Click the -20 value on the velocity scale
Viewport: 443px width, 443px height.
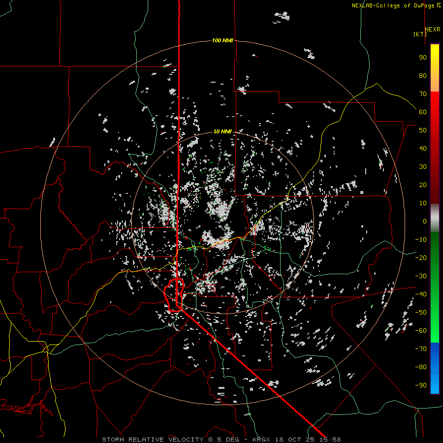click(421, 257)
